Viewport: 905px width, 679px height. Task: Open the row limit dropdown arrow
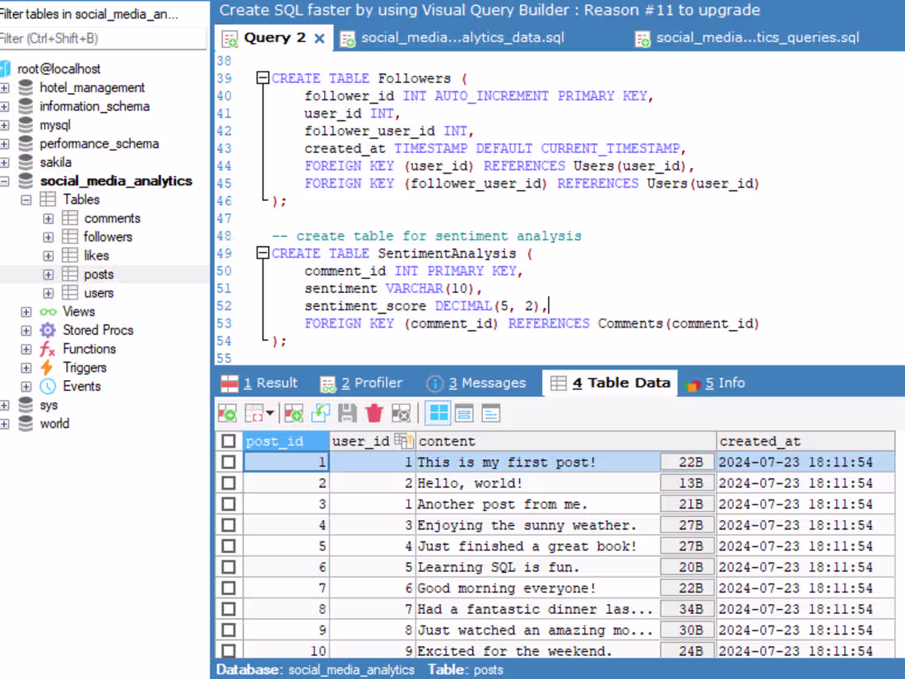coord(270,412)
